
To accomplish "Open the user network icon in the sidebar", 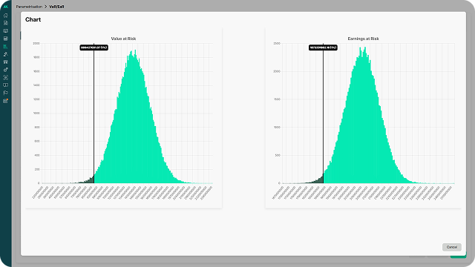I will (5, 77).
